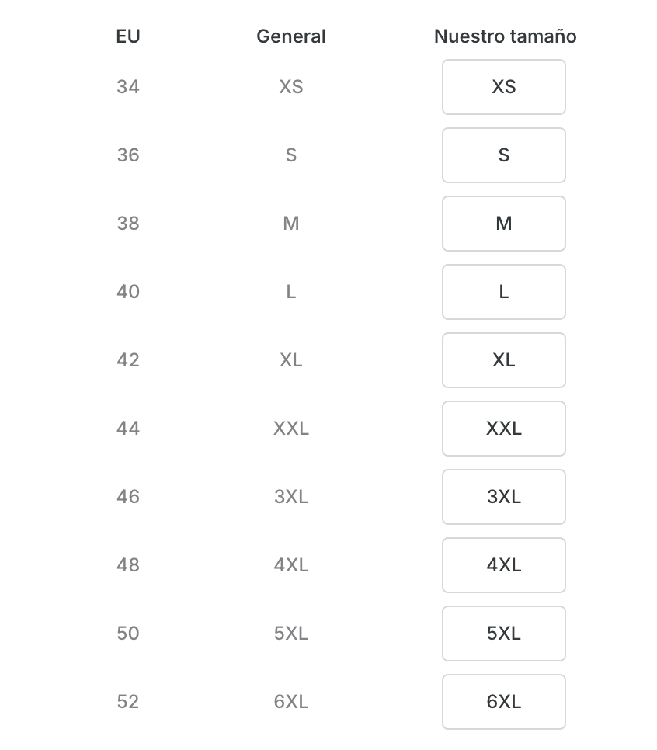Click the 5XL label in General column
Viewport: 657px width, 750px height.
tap(291, 634)
